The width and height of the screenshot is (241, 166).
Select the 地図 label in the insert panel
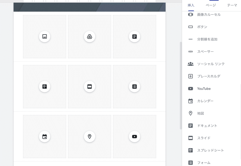tap(201, 113)
